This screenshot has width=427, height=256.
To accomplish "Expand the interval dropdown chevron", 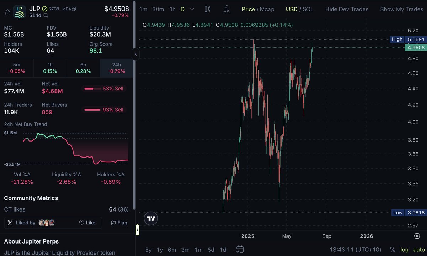I will point(192,9).
